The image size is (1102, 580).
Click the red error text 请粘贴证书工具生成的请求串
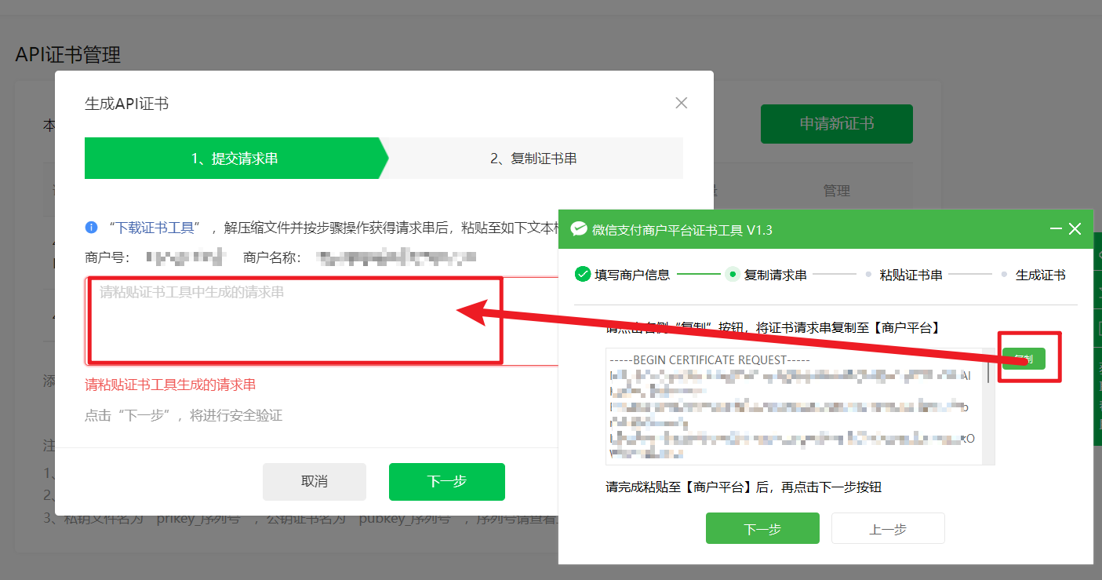pyautogui.click(x=170, y=385)
